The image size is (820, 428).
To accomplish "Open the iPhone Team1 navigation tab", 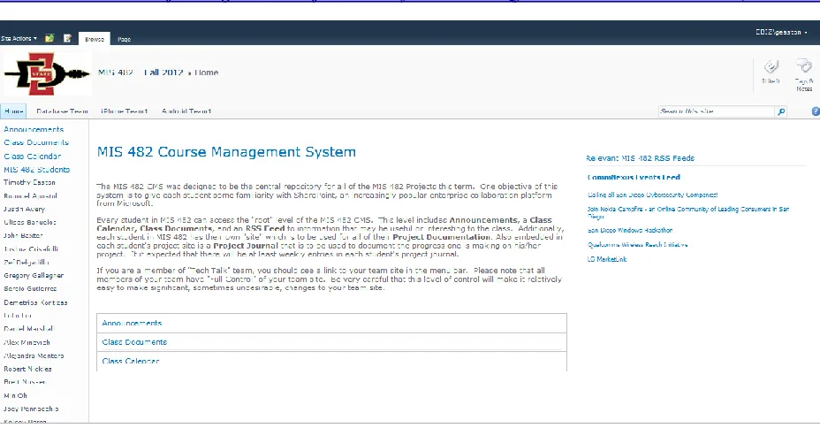I will (x=125, y=111).
